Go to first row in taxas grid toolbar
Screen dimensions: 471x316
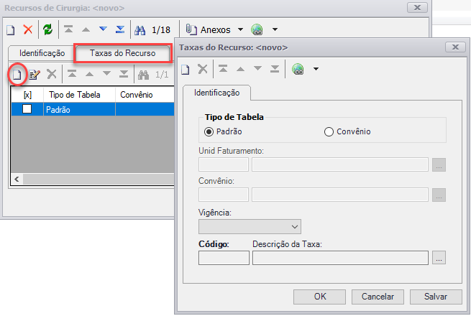tap(72, 74)
